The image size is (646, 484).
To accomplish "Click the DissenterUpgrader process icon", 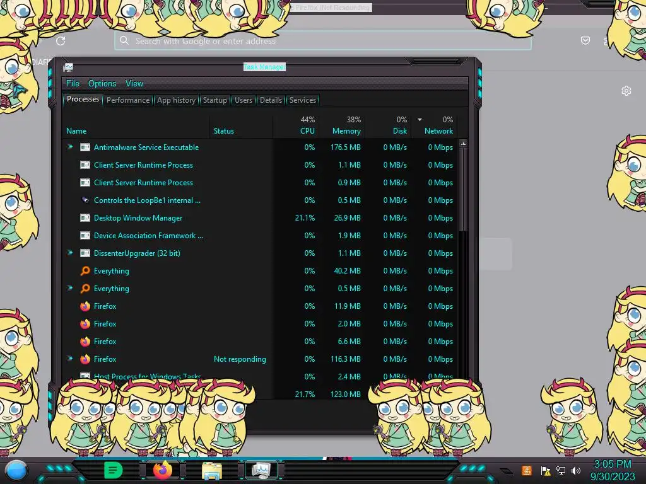I will (85, 253).
